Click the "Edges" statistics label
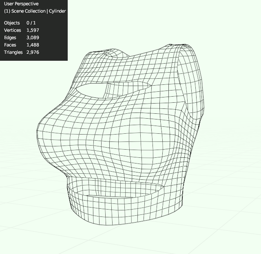The width and height of the screenshot is (261, 254). click(10, 38)
